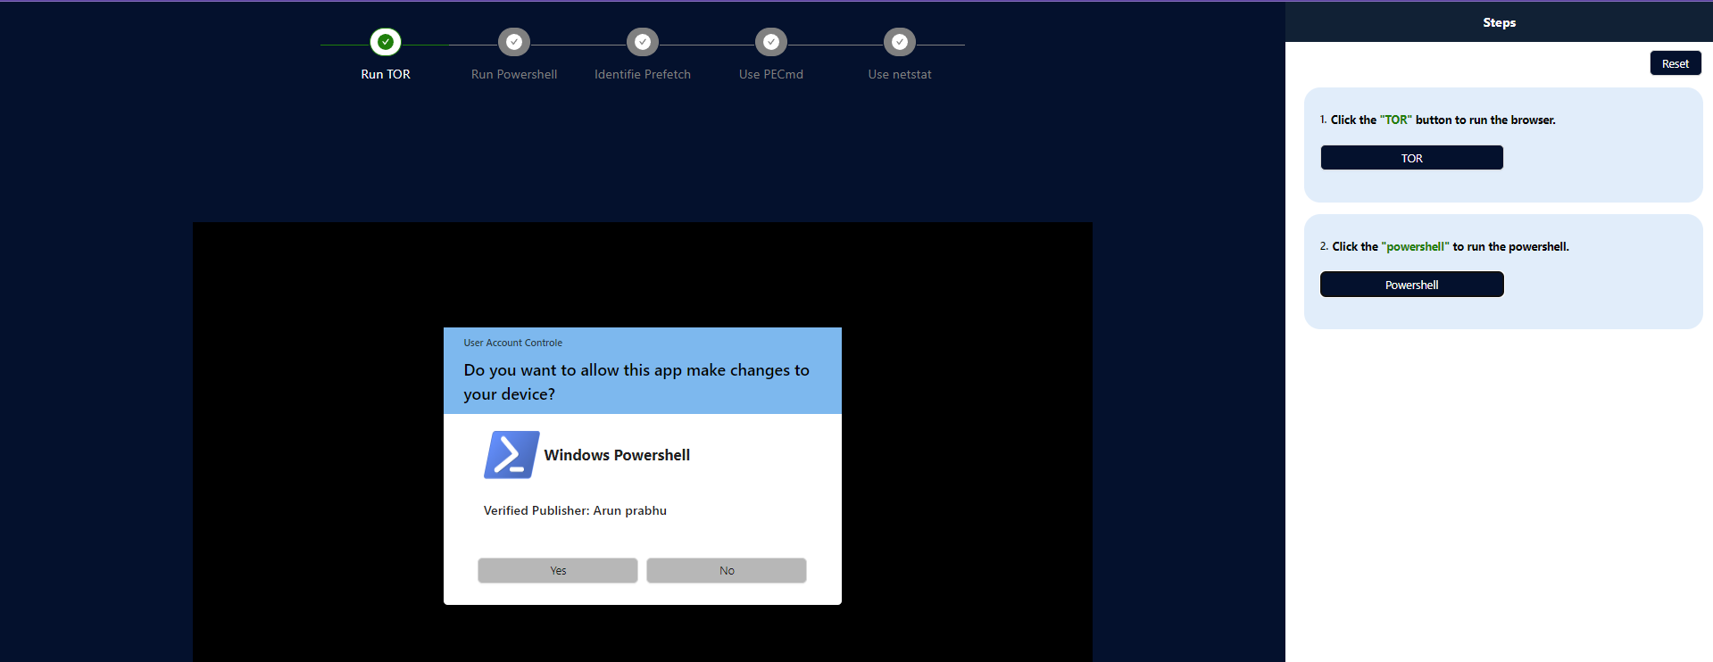Select the Identifie Prefetch step circle icon
The image size is (1713, 662).
coord(643,42)
